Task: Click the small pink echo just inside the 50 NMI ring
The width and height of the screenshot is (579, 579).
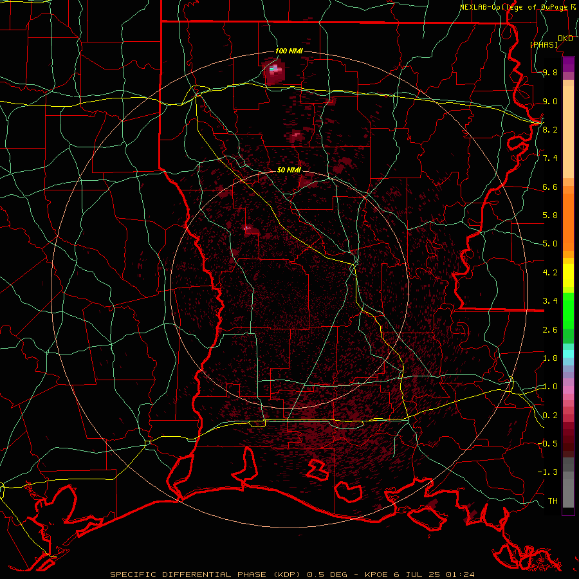Action: tap(248, 229)
